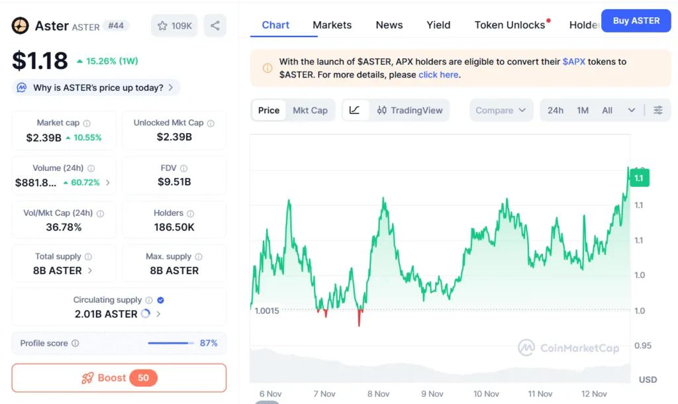The height and width of the screenshot is (404, 678).
Task: Toggle the 24h timeframe on the chart
Action: (x=556, y=110)
